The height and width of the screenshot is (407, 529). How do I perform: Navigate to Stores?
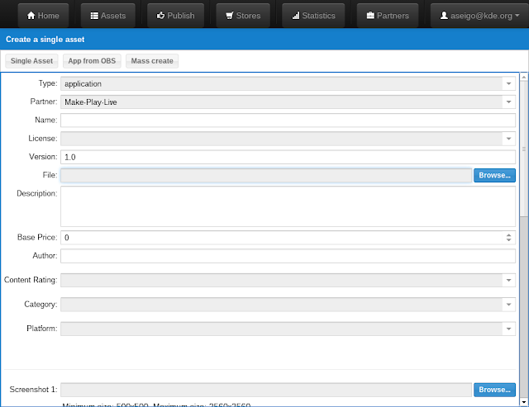click(x=243, y=16)
